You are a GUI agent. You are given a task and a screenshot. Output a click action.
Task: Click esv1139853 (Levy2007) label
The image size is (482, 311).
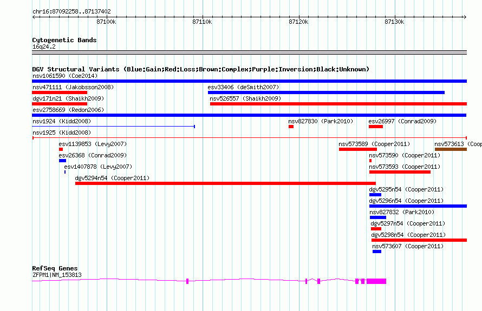click(x=93, y=144)
